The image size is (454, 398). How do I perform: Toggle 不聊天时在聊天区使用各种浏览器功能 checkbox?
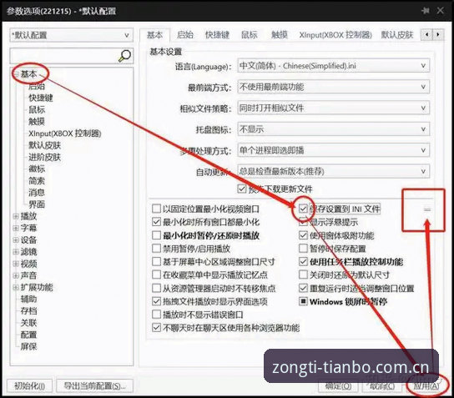coord(156,328)
